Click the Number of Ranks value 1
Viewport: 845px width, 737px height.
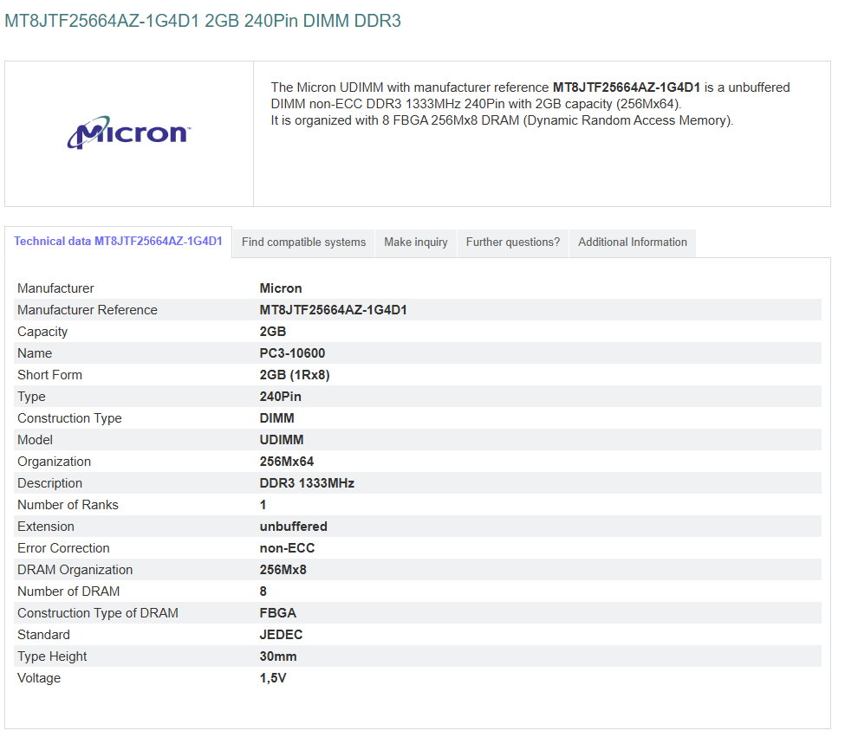click(263, 505)
